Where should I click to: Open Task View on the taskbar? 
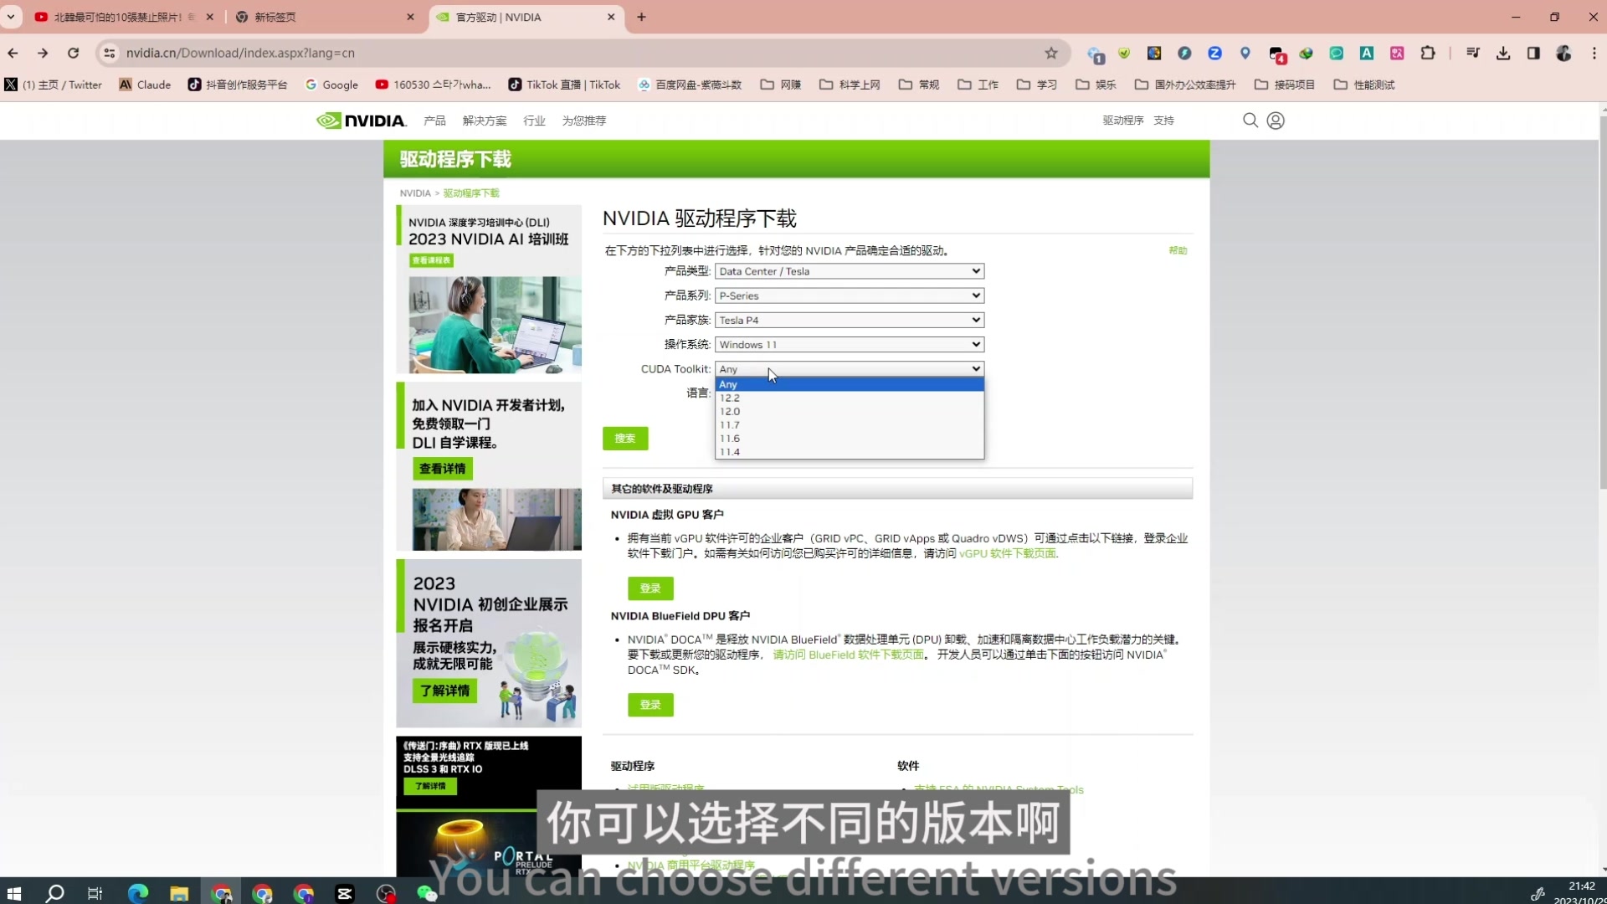point(95,893)
